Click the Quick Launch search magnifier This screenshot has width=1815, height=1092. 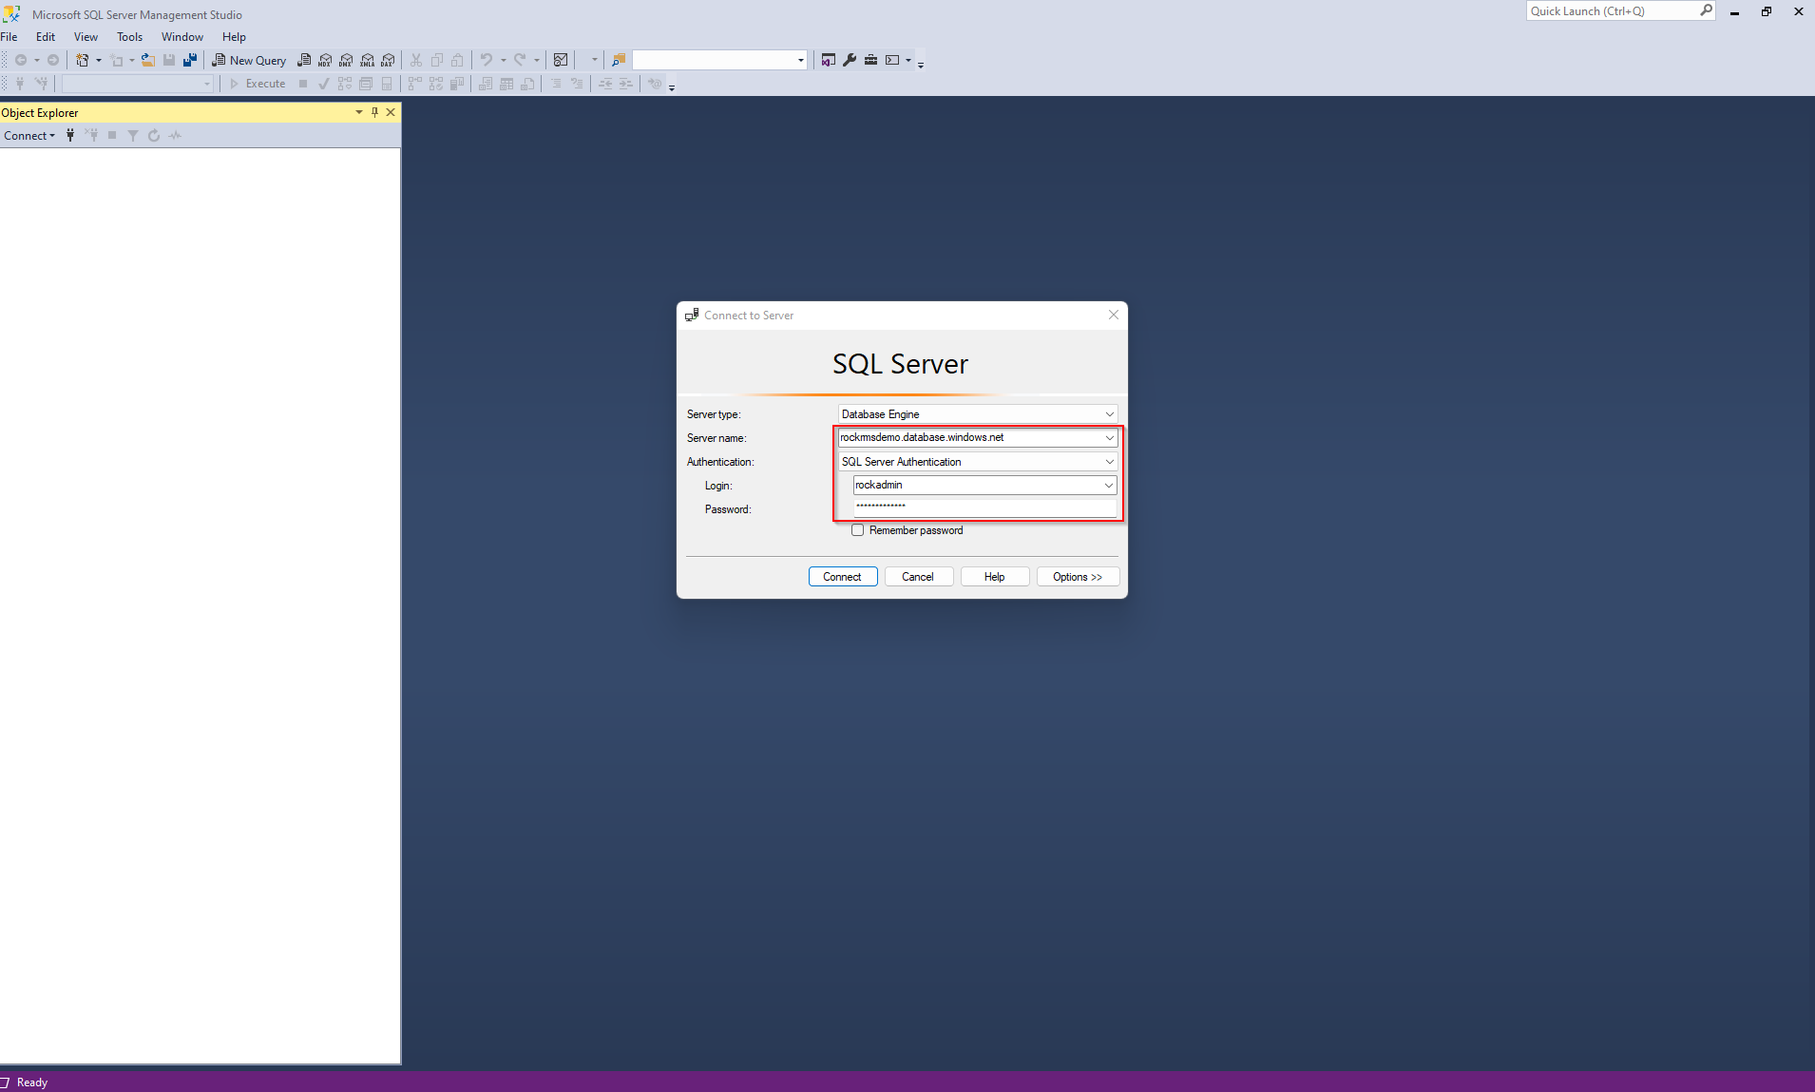coord(1706,10)
